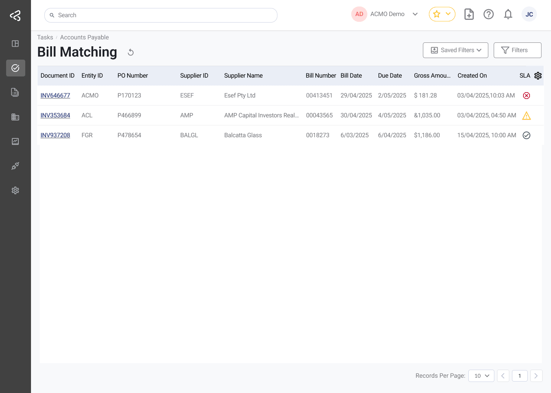
Task: Click the green SLA check on INV937208 row
Action: click(527, 135)
